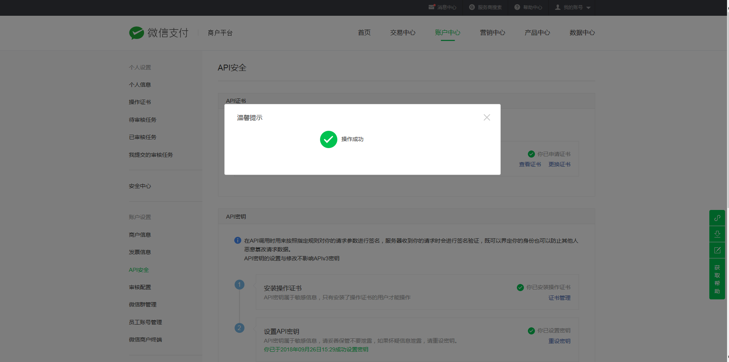This screenshot has width=729, height=362.
Task: Click the green success checkmark in dialog
Action: pos(329,139)
